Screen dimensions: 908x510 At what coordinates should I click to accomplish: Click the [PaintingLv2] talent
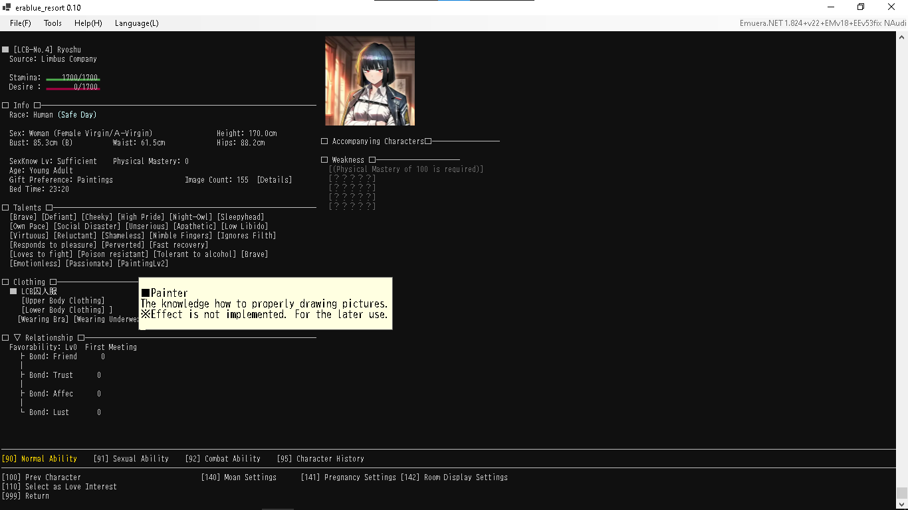coord(143,264)
